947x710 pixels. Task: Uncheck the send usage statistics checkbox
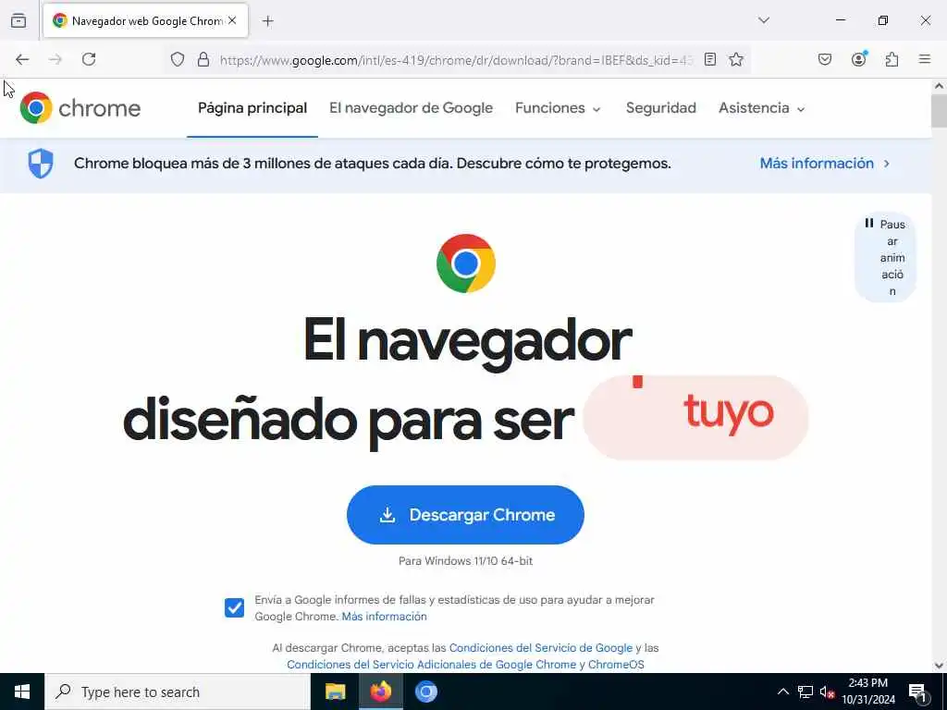pos(234,607)
